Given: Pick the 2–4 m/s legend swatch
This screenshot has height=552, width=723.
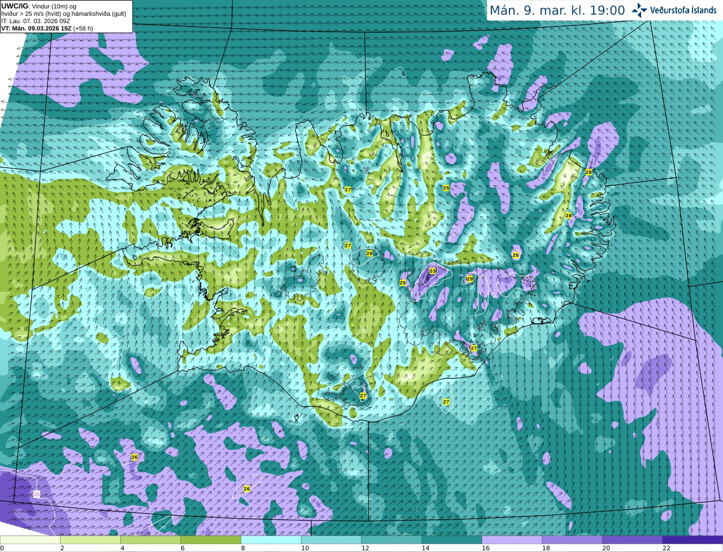Looking at the screenshot, I should click(x=90, y=540).
